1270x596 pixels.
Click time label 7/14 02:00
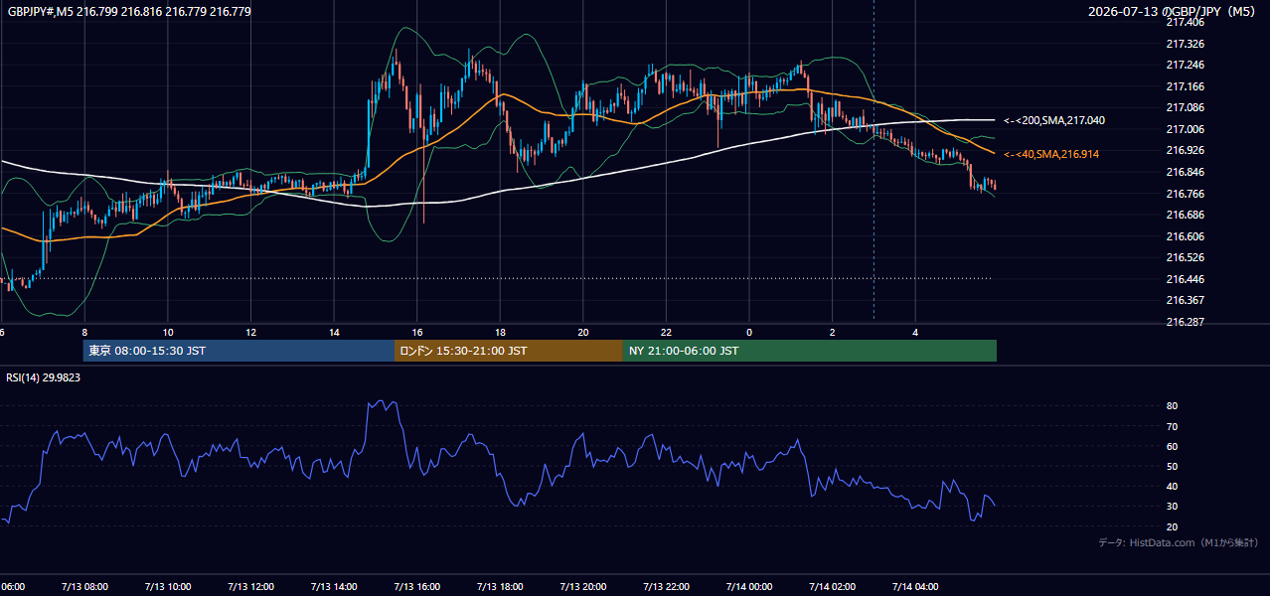[x=833, y=586]
